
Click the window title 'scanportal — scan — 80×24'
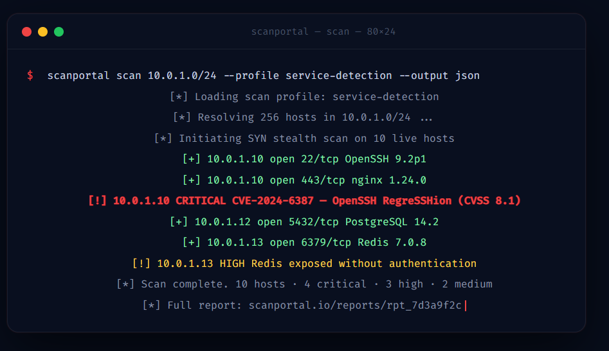[x=323, y=31]
